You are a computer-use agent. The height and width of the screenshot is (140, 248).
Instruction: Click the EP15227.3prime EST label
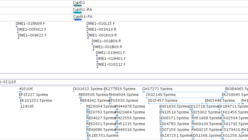pyautogui.click(x=34, y=95)
